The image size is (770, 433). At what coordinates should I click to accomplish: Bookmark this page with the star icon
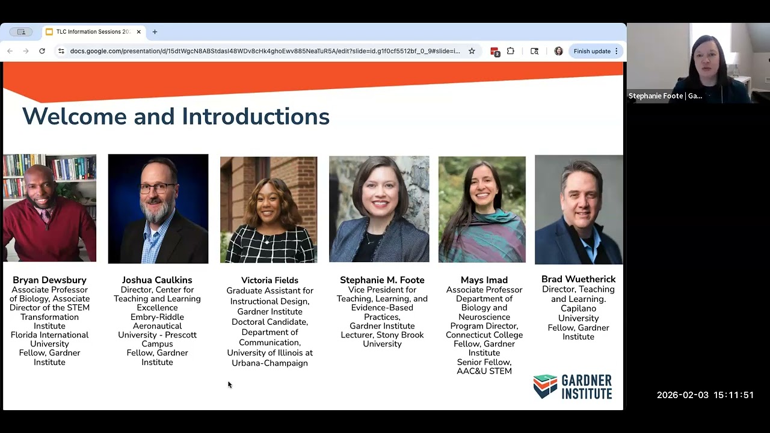pos(472,51)
